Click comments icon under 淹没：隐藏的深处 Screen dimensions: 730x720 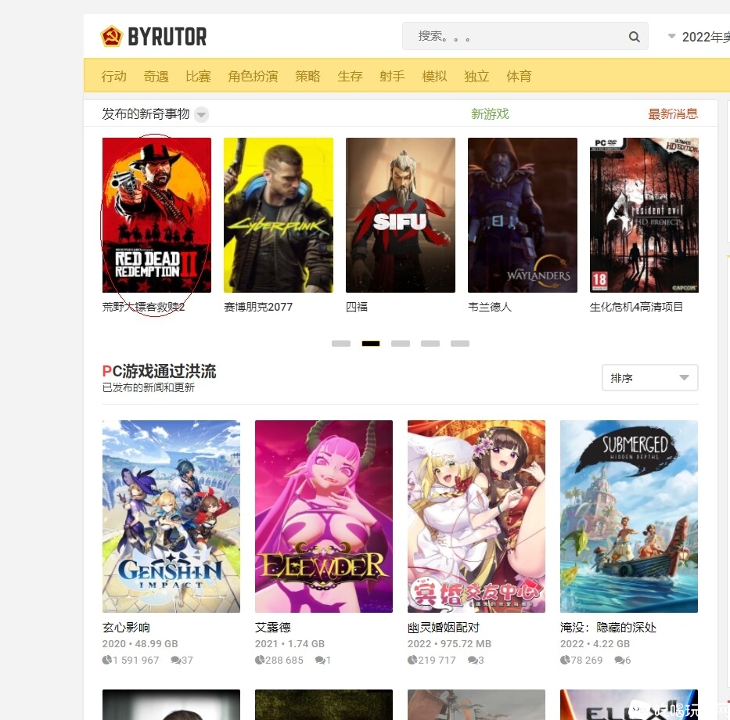(620, 660)
